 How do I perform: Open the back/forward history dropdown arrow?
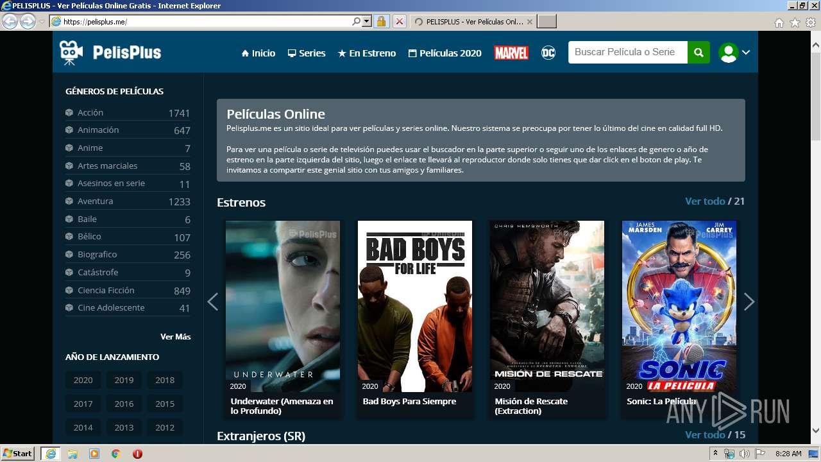pos(42,21)
